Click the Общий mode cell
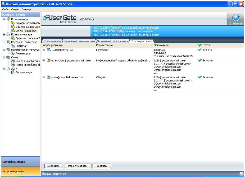This screenshot has width=245, height=177. click(100, 77)
